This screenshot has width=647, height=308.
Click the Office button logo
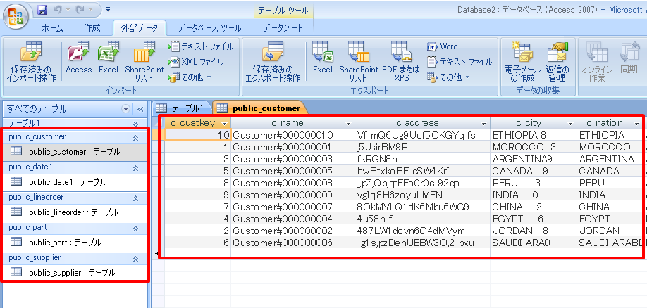16,15
